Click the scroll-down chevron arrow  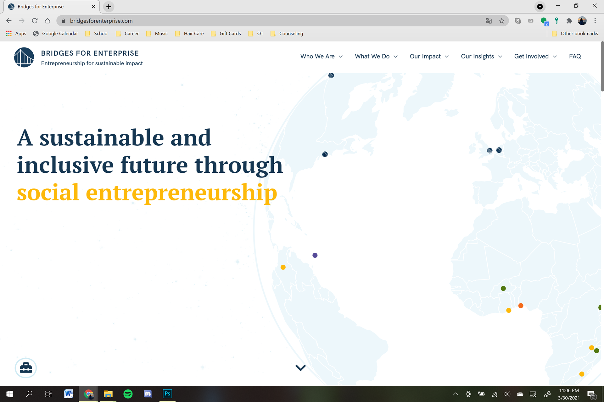pos(300,367)
